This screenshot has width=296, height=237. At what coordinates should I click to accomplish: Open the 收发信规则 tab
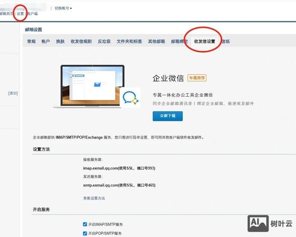81,41
